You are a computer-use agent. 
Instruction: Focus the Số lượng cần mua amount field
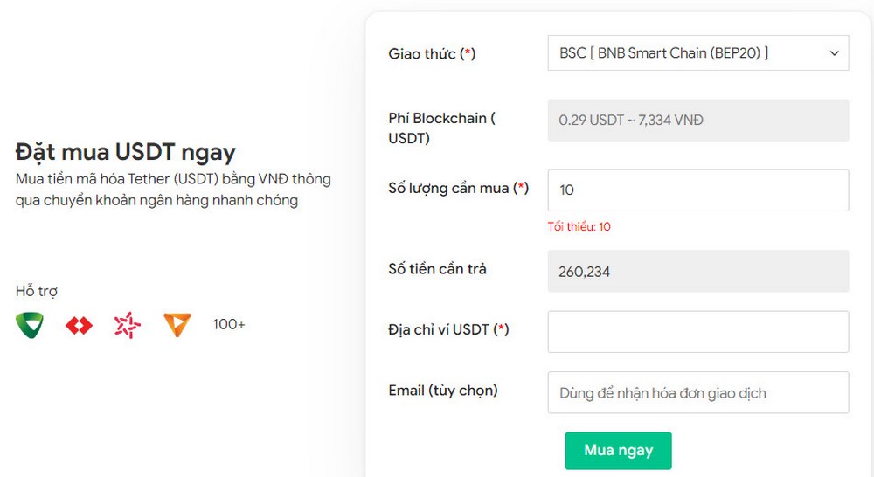(697, 190)
